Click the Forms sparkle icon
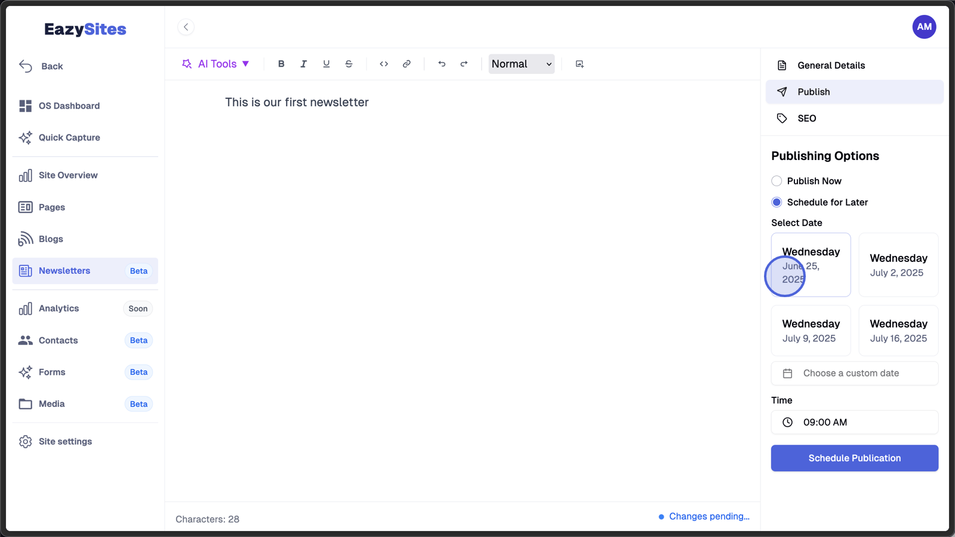Image resolution: width=955 pixels, height=537 pixels. click(x=25, y=372)
